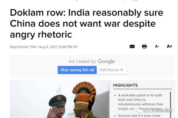This screenshot has height=118, width=178.
Task: Click the printer icon to print article
Action: tap(144, 46)
